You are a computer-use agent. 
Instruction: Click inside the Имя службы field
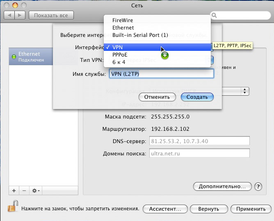(x=160, y=74)
